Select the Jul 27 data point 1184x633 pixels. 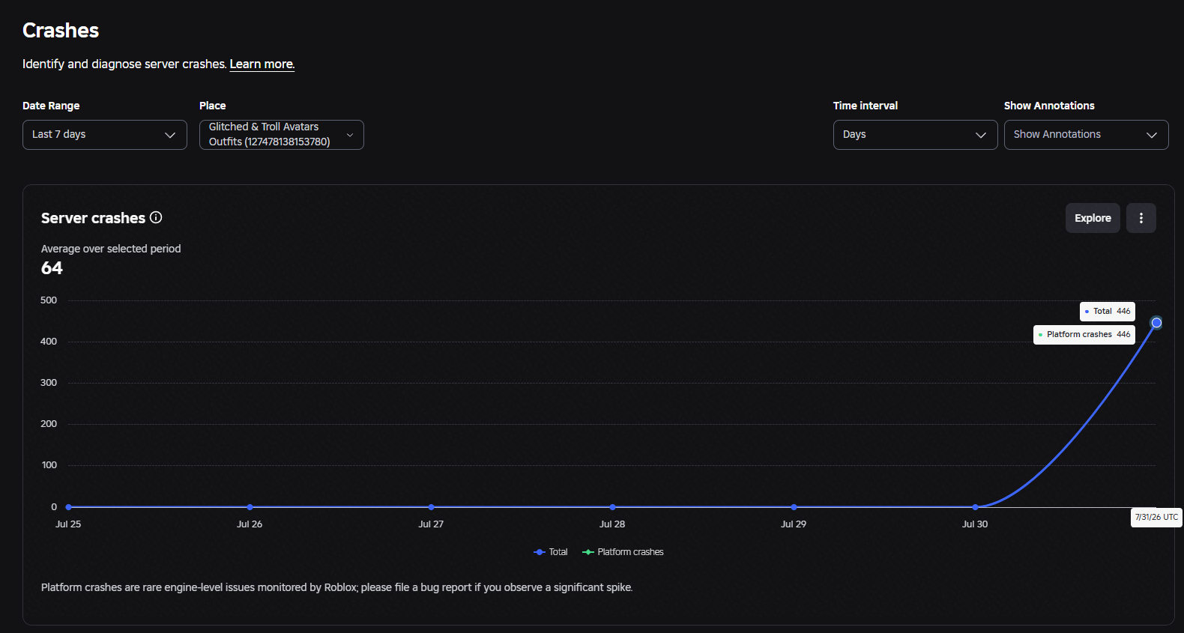[431, 507]
